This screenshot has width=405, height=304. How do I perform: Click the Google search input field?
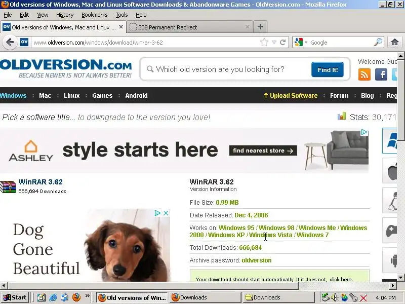click(x=341, y=43)
